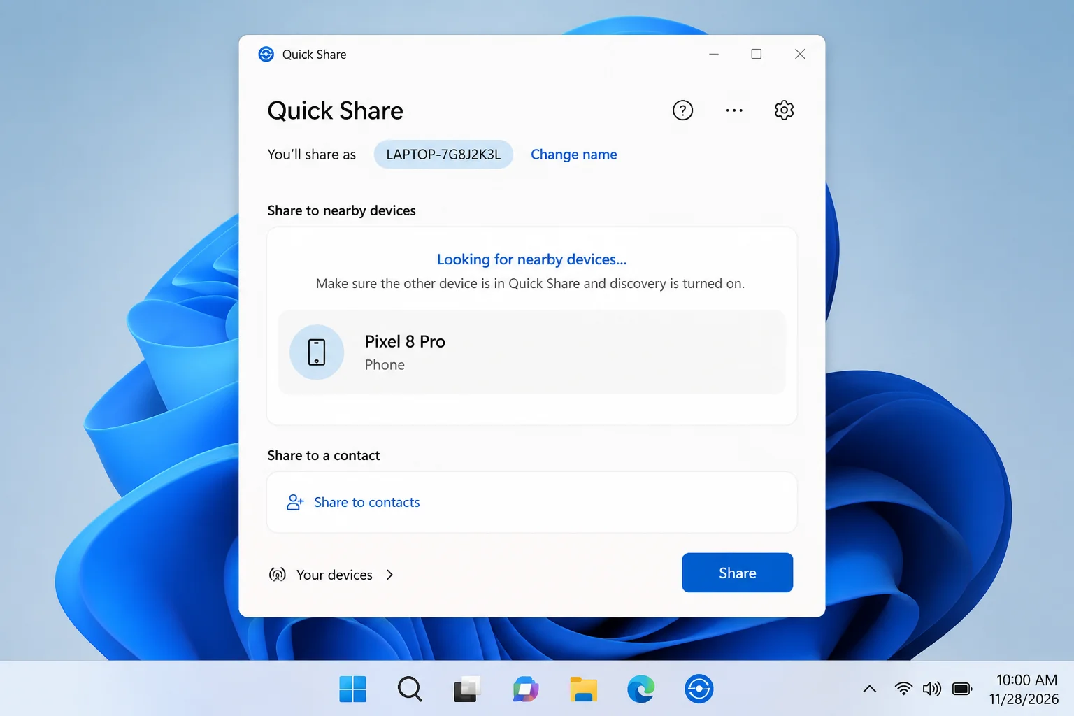1074x716 pixels.
Task: Click the Looking for nearby devices text
Action: click(531, 259)
